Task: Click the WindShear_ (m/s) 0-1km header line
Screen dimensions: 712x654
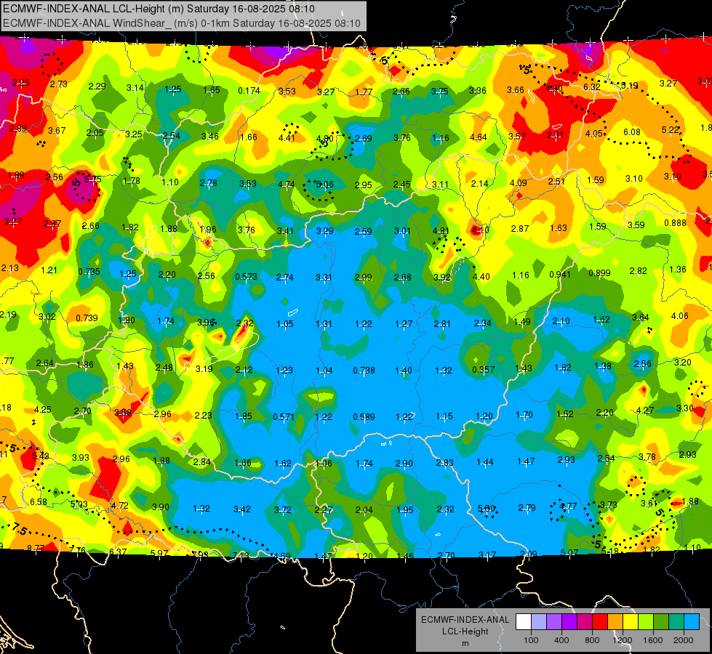Action: 181,23
